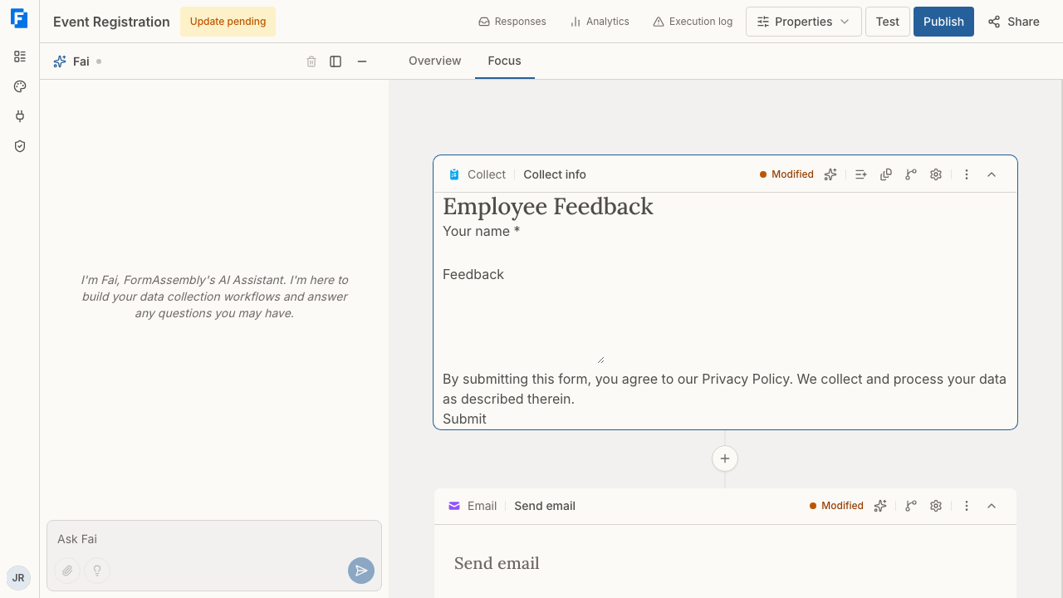The height and width of the screenshot is (598, 1063).
Task: Click the JR user avatar
Action: point(18,577)
